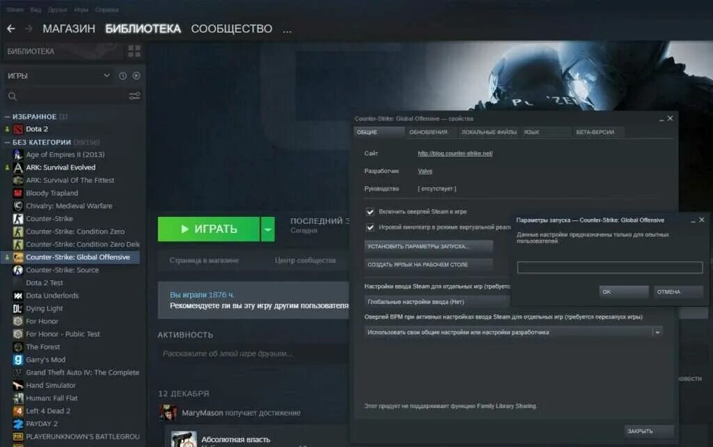Screen dimensions: 713x447
Task: Select Dota 2 Test entry
Action: tap(44, 283)
